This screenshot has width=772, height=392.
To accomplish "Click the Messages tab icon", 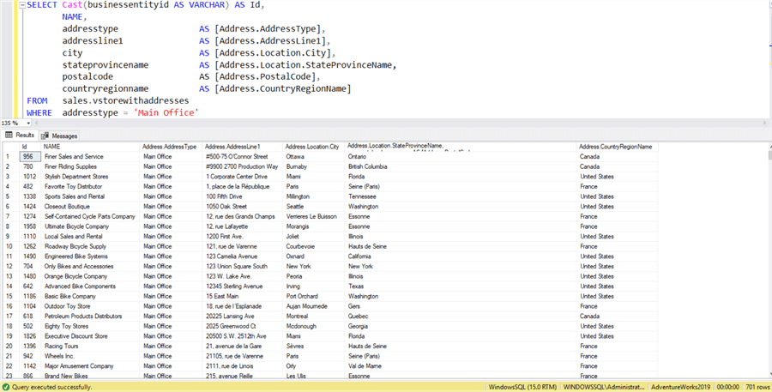I will (x=45, y=136).
